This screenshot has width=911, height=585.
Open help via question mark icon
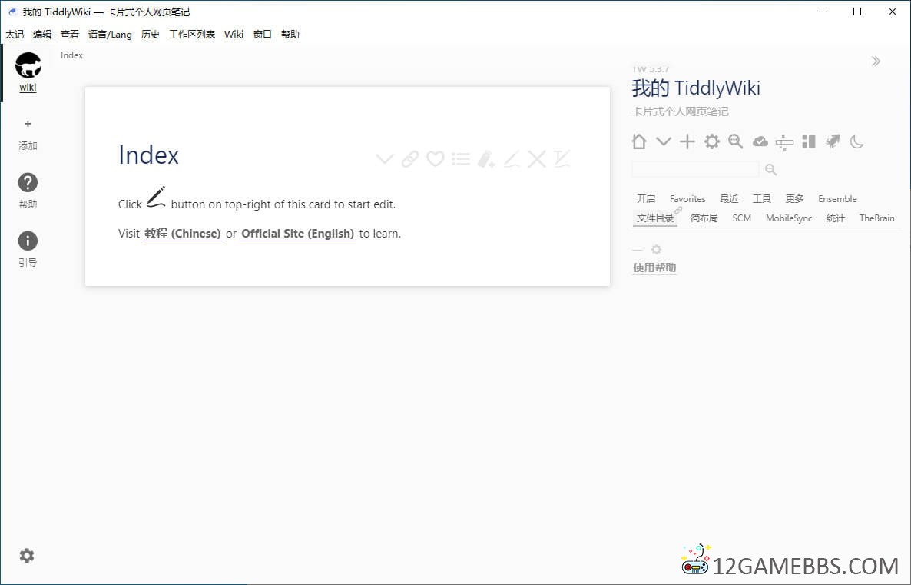click(x=28, y=183)
